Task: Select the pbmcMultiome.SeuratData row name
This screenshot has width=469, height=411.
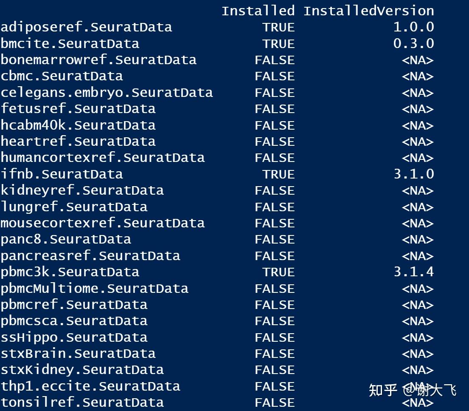Action: [94, 289]
